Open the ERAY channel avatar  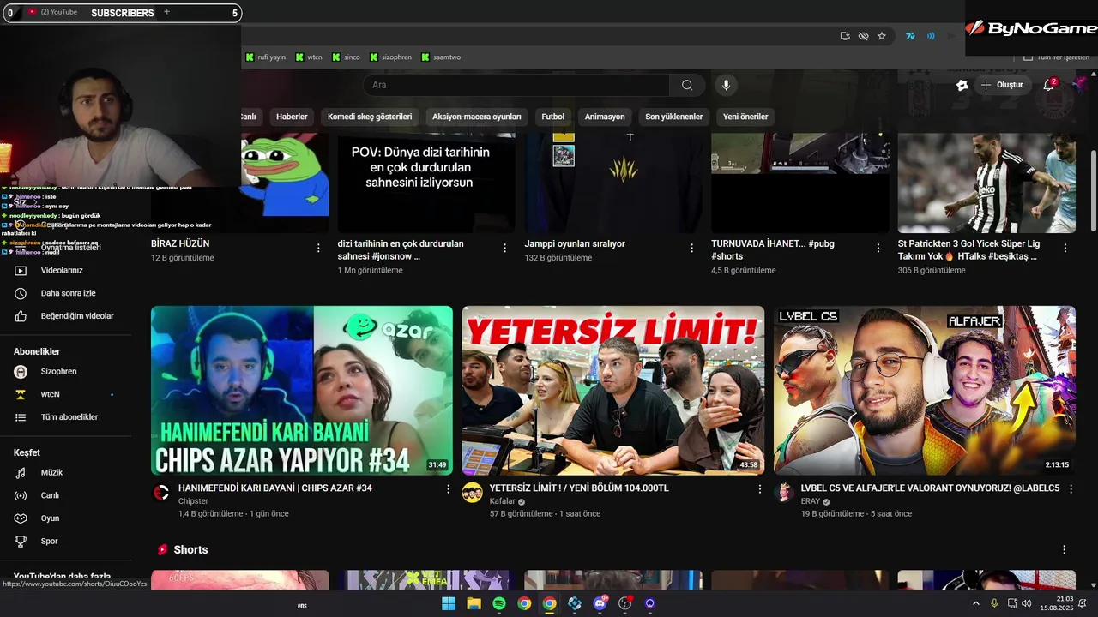tap(783, 493)
